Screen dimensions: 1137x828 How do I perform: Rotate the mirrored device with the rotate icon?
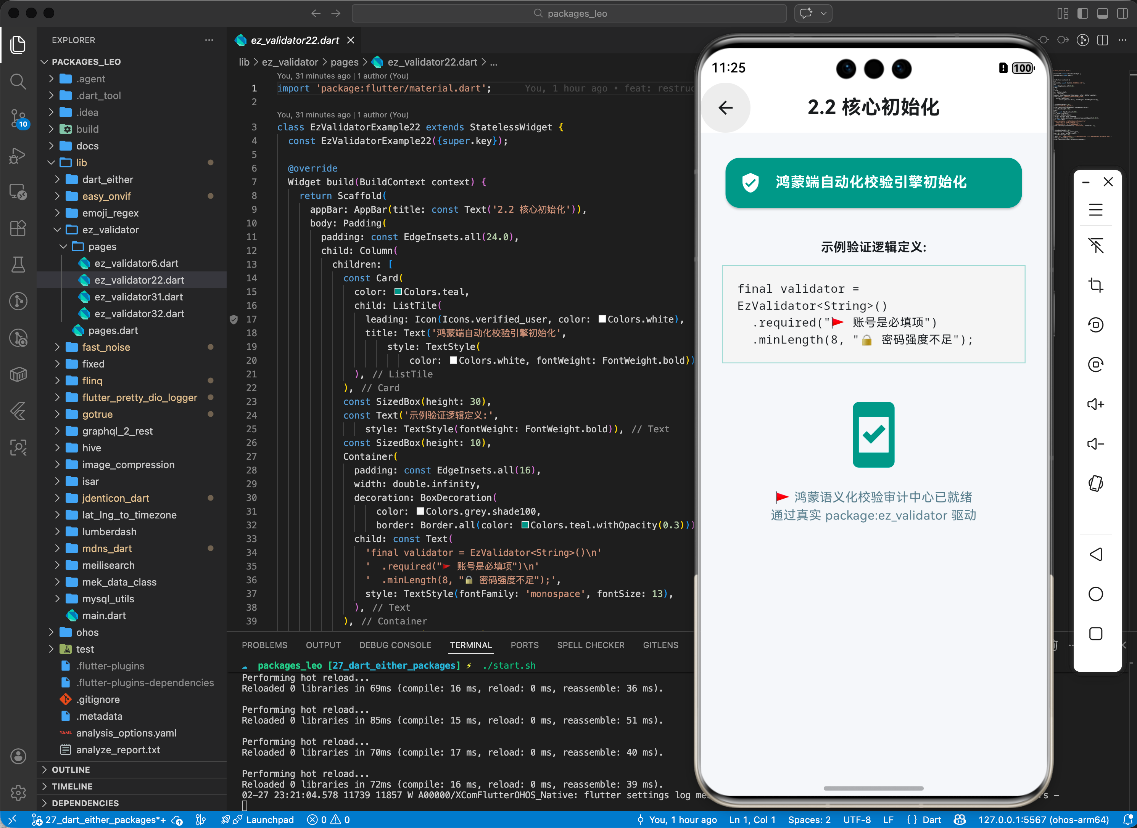point(1096,483)
